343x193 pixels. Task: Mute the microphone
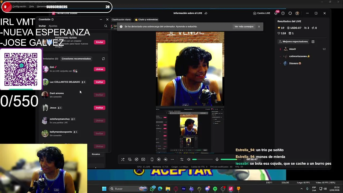pyautogui.click(x=217, y=159)
